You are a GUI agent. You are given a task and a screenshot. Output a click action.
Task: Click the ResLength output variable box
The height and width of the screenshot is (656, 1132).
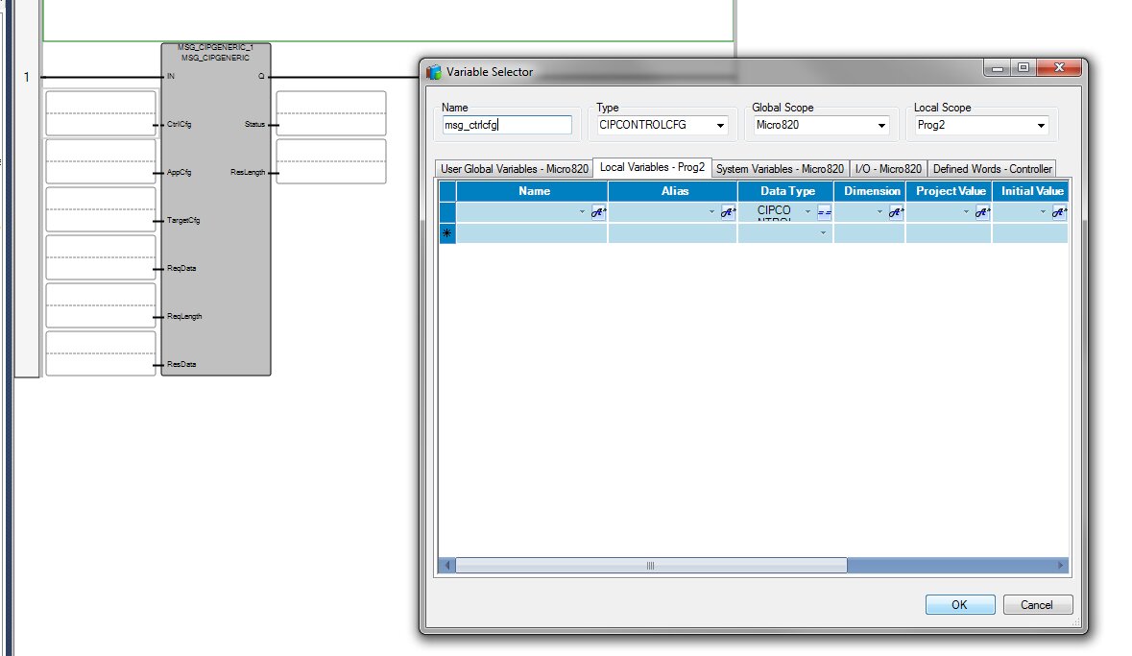331,161
